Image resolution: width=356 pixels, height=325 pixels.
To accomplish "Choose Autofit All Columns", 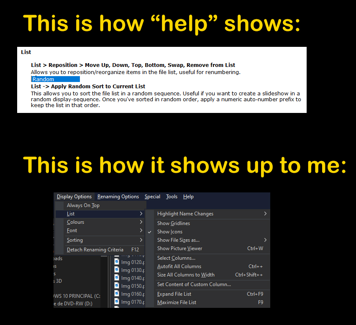I will click(208, 266).
